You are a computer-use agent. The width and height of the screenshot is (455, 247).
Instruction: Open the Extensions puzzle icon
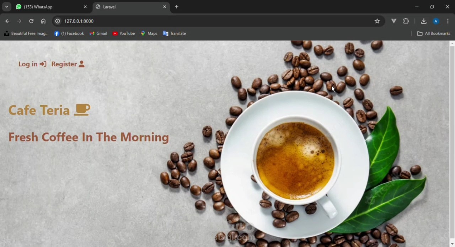coord(406,21)
